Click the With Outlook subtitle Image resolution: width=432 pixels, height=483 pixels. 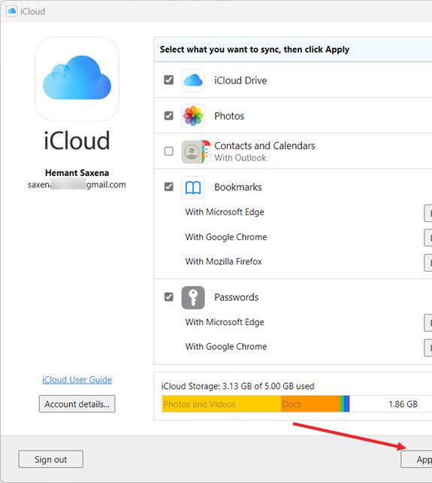tap(240, 158)
